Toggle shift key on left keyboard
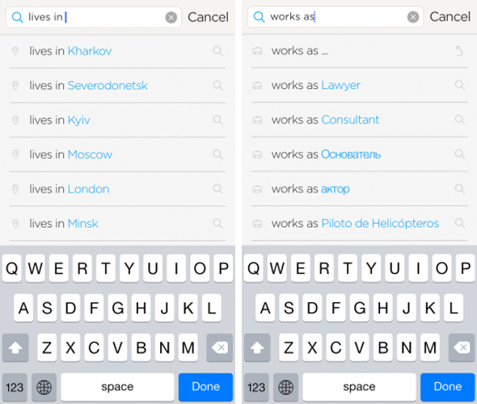Screen dimensions: 477x404 pos(15,347)
